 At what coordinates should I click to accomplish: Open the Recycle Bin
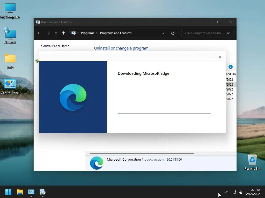coord(252,162)
